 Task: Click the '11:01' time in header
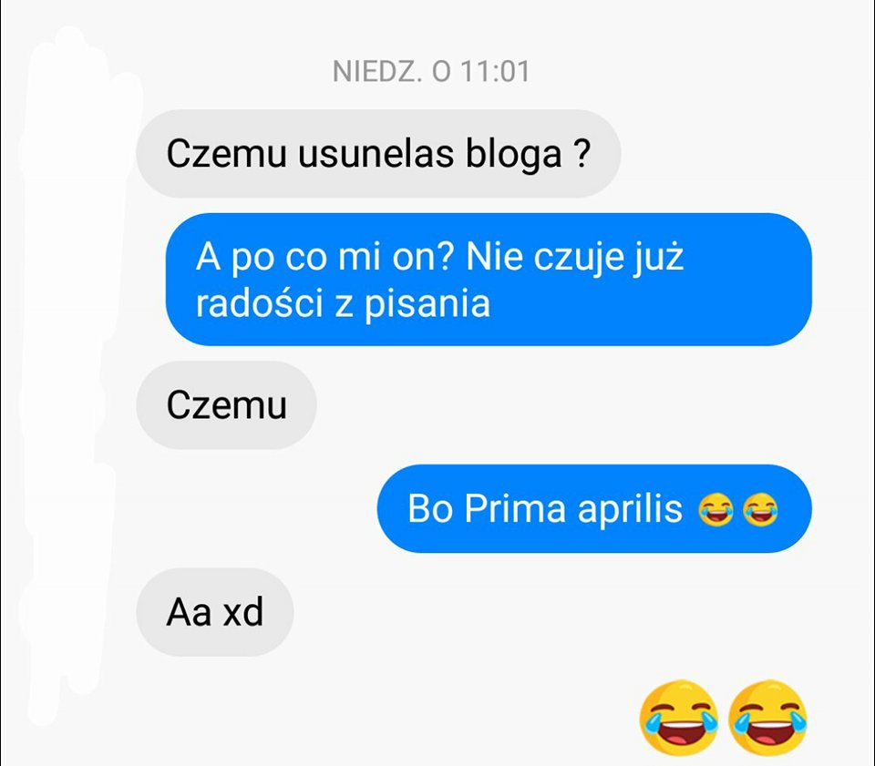[496, 71]
